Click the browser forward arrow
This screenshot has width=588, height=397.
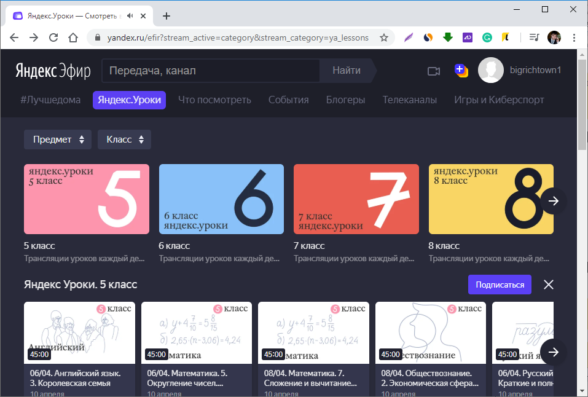[x=34, y=37]
